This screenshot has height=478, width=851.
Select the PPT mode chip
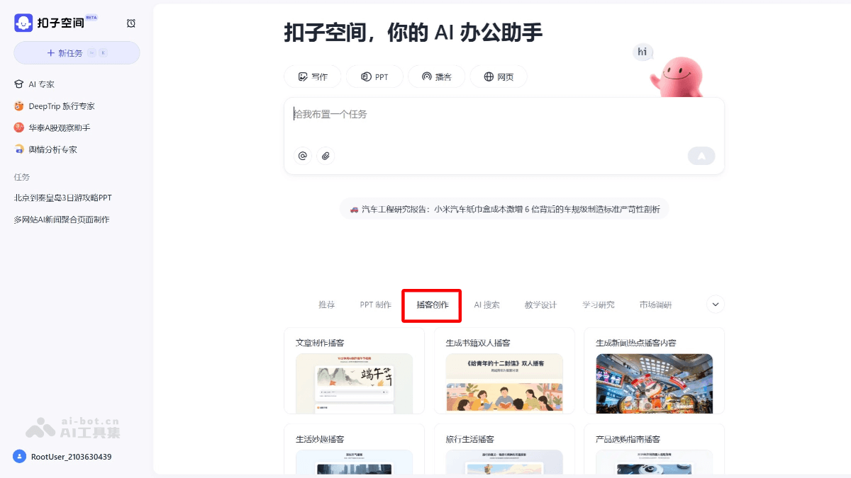point(374,76)
